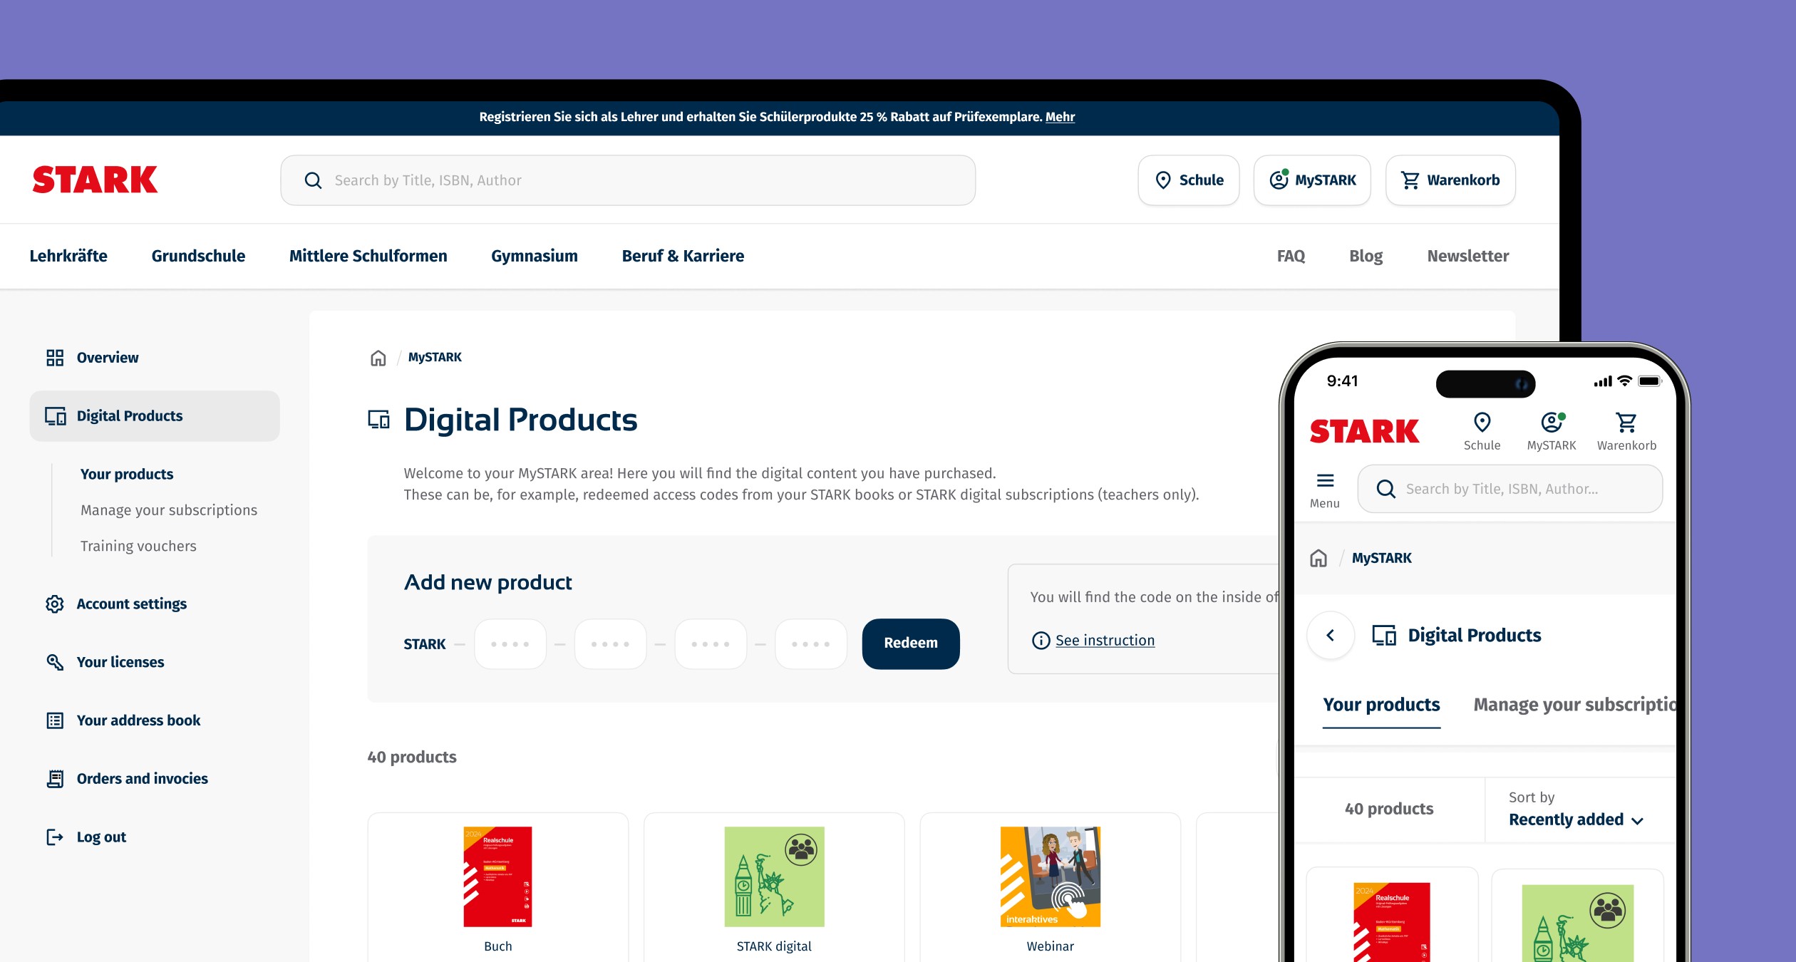Viewport: 1796px width, 962px height.
Task: Click the Mehr link in top banner
Action: coord(1060,117)
